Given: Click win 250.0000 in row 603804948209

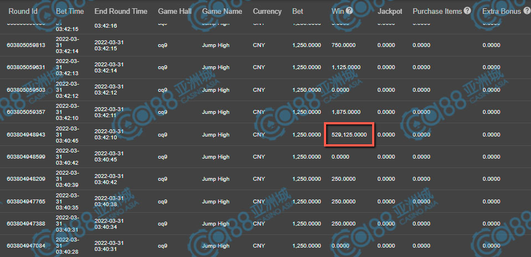Looking at the screenshot, I should (x=343, y=179).
